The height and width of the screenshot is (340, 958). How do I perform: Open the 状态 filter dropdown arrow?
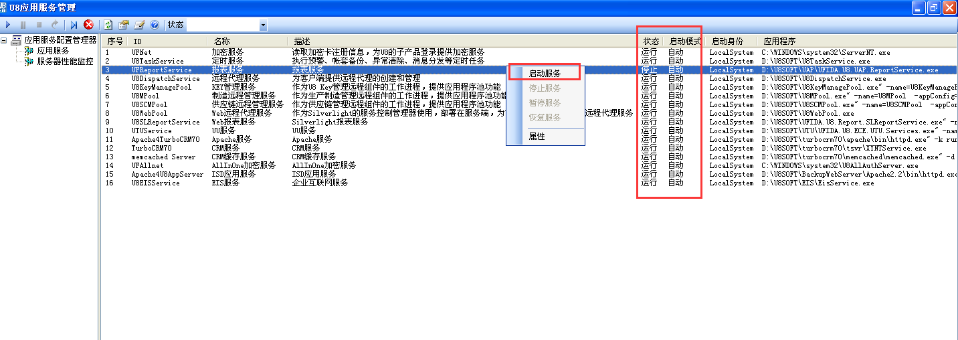coord(263,25)
